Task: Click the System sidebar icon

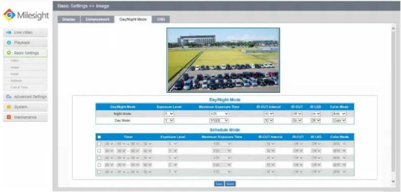Action: click(x=9, y=107)
